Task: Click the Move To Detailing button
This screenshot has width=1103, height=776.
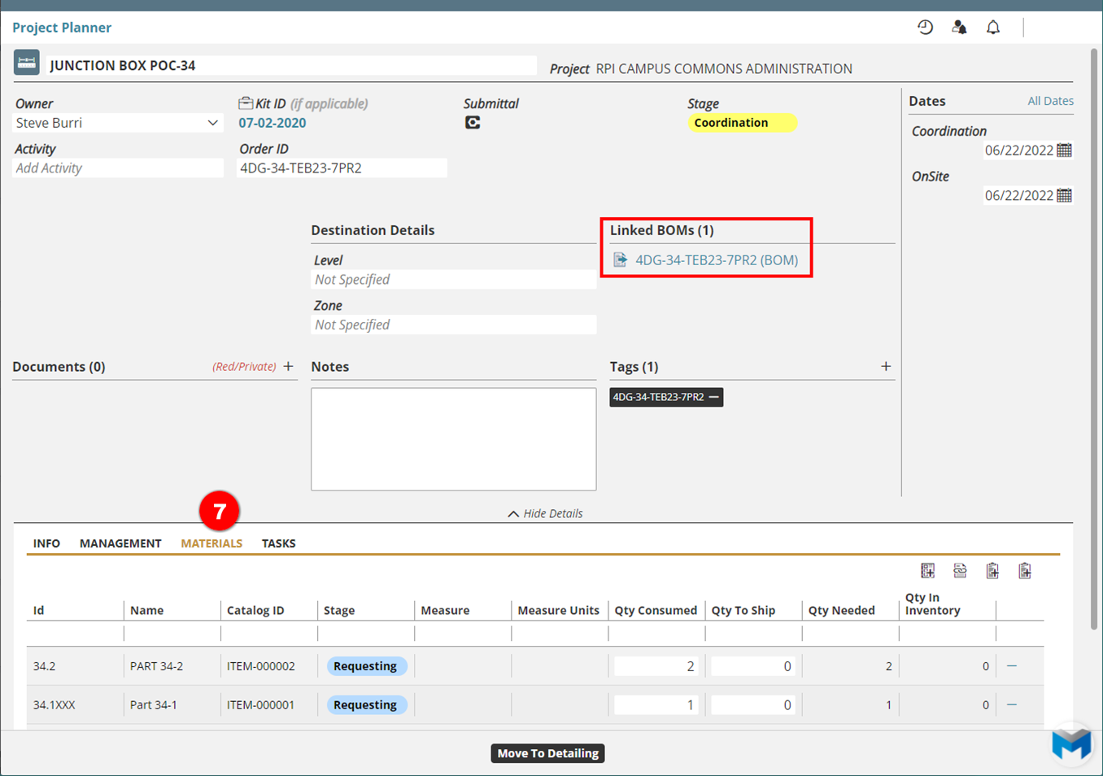Action: pyautogui.click(x=547, y=753)
